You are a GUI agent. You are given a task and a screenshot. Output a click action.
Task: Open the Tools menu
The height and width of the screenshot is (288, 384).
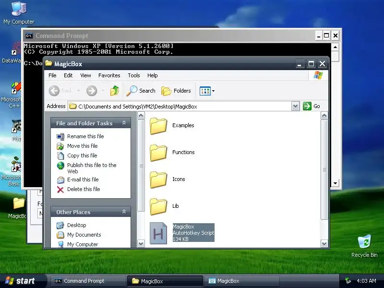pyautogui.click(x=134, y=75)
